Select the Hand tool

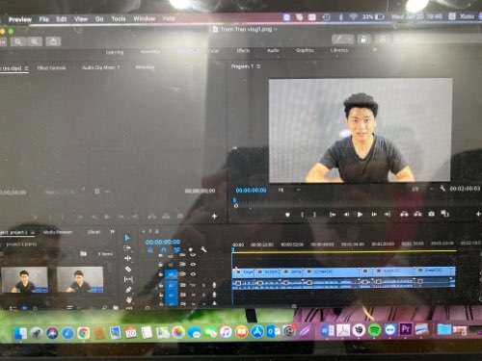tap(129, 300)
